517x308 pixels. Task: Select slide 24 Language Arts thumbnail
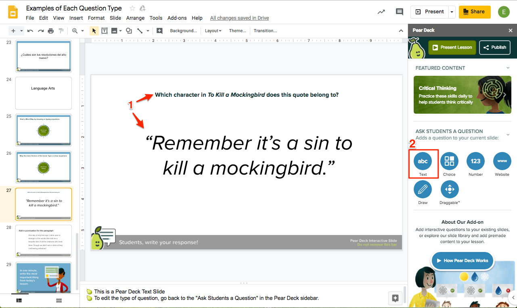44,93
